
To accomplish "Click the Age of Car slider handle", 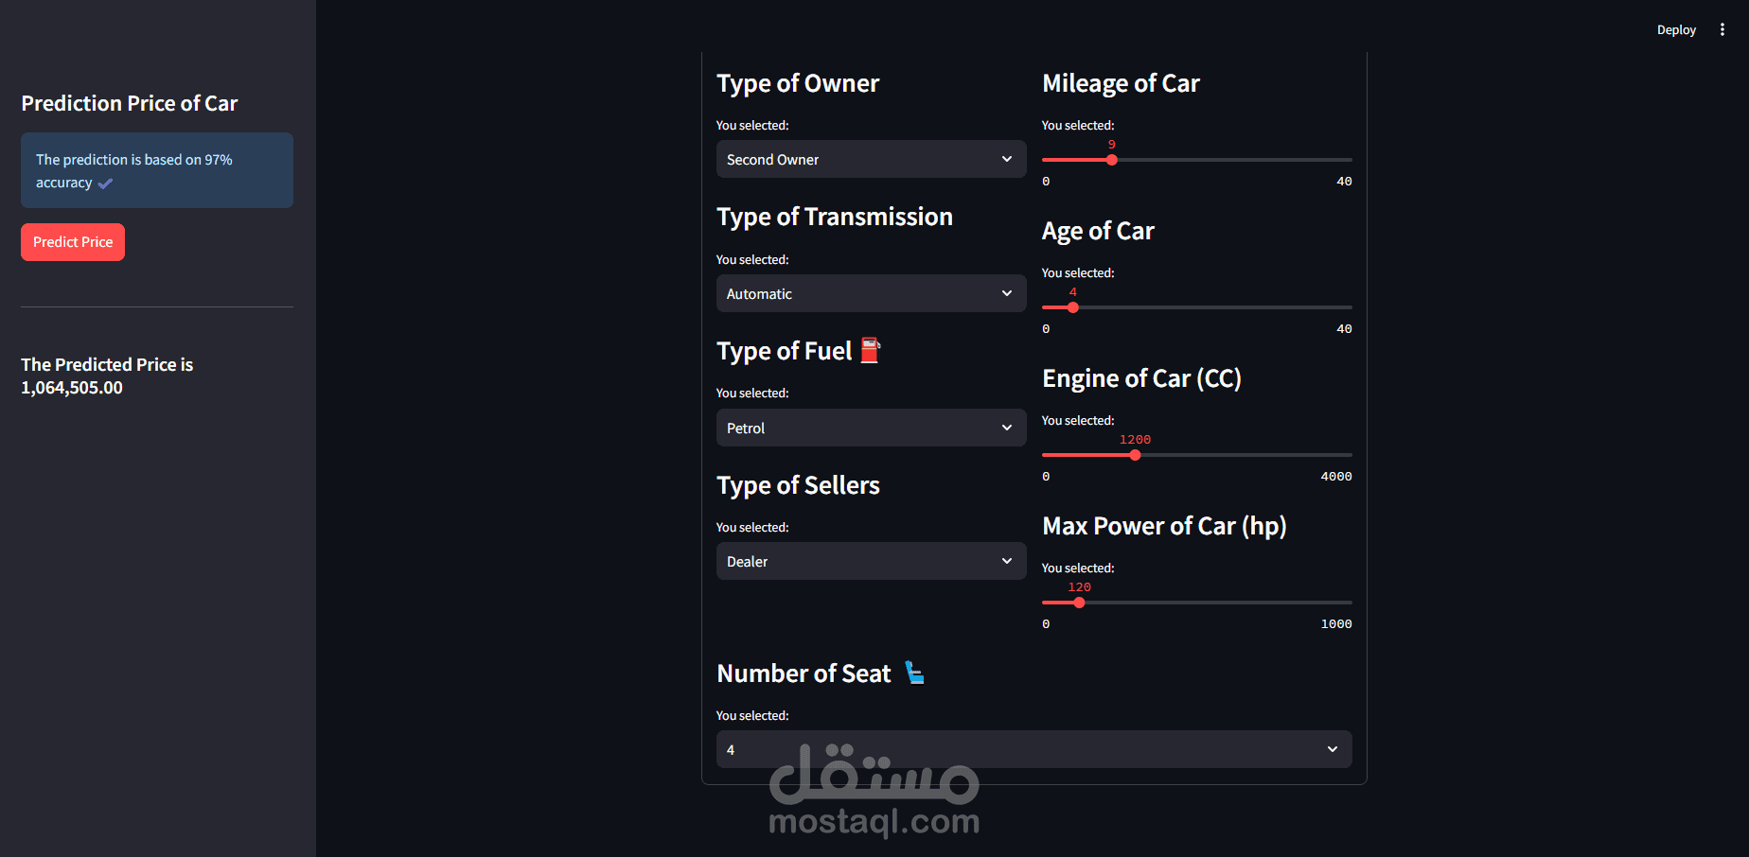I will [x=1073, y=307].
